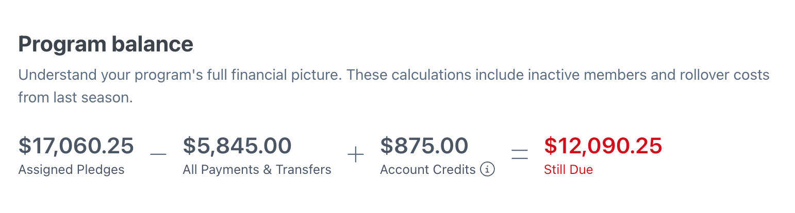
Task: Click the Assigned Pledges label
Action: pos(72,170)
